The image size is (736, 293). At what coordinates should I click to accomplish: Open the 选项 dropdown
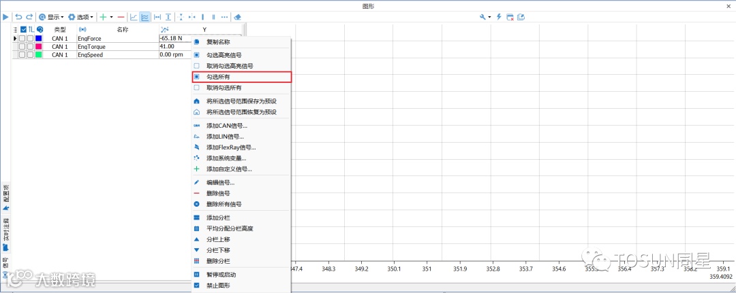[80, 17]
